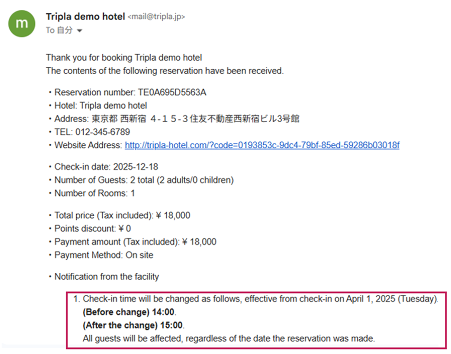Click the reservation number TE0A695D5563A
The image size is (451, 354).
(x=172, y=92)
